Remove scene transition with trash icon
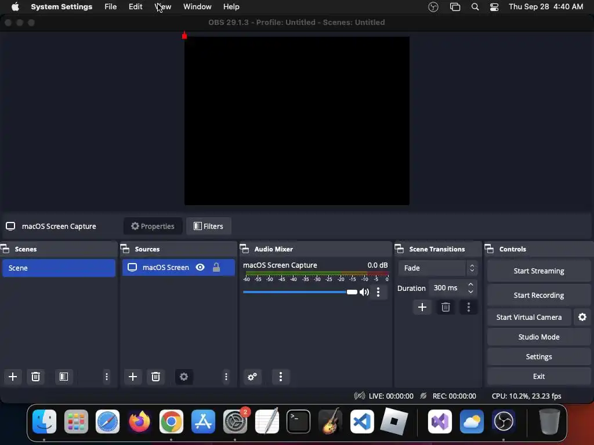Screen dimensions: 594x445 [x=445, y=307]
